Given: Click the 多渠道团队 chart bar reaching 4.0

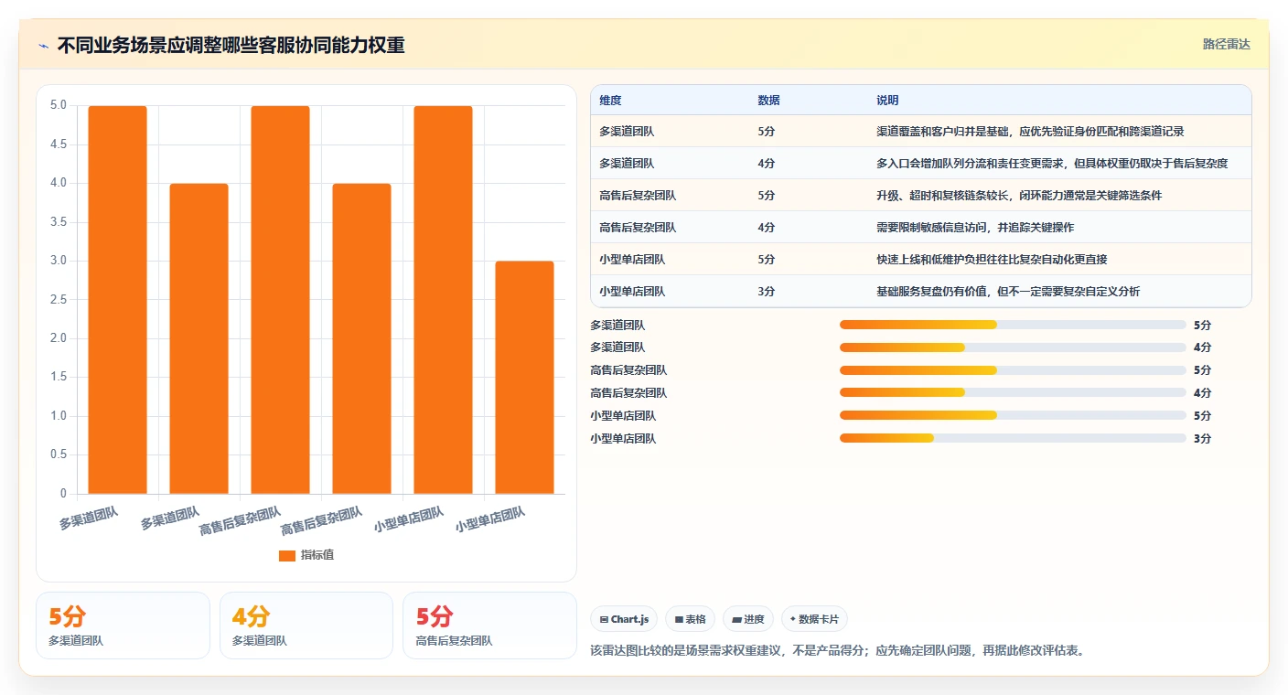Looking at the screenshot, I should [199, 338].
